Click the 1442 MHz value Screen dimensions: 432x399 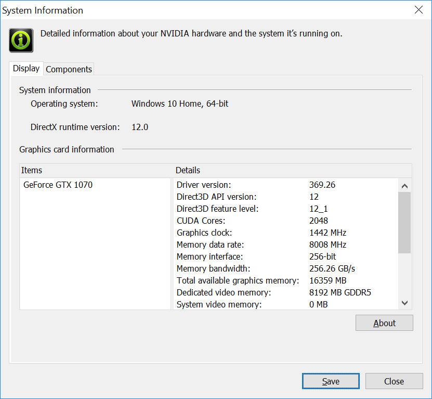[x=328, y=233]
